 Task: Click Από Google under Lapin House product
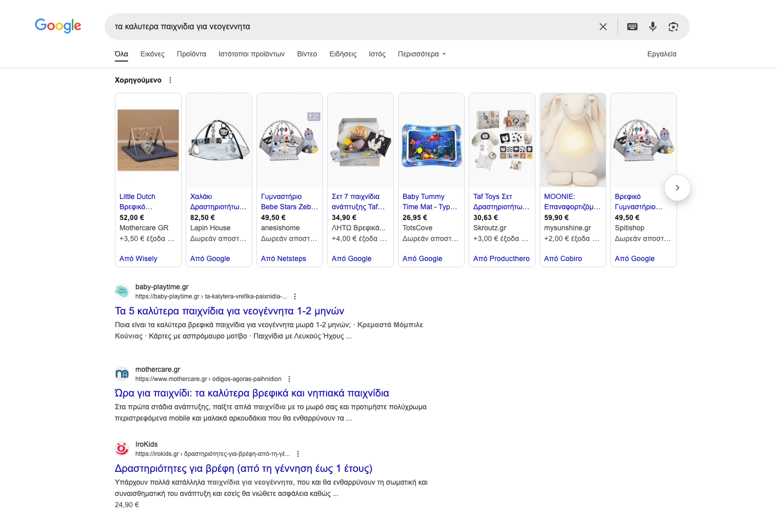pos(210,258)
